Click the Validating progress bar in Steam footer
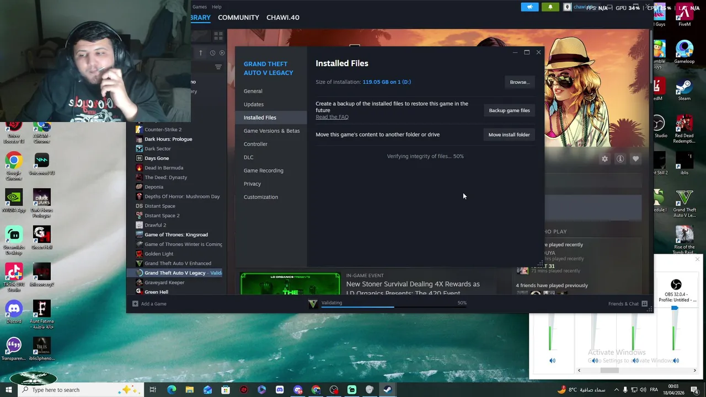 coord(394,307)
